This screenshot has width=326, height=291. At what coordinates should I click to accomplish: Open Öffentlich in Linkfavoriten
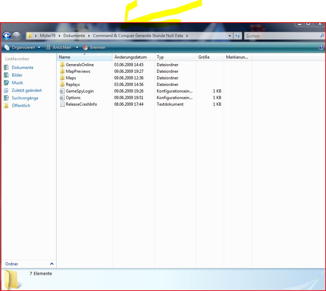[21, 106]
